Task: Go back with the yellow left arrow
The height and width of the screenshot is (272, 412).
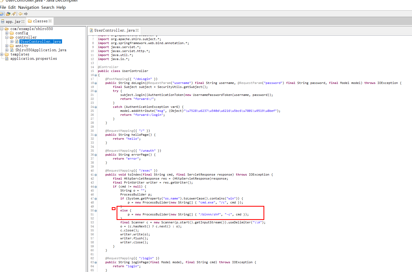Action: [x=20, y=14]
